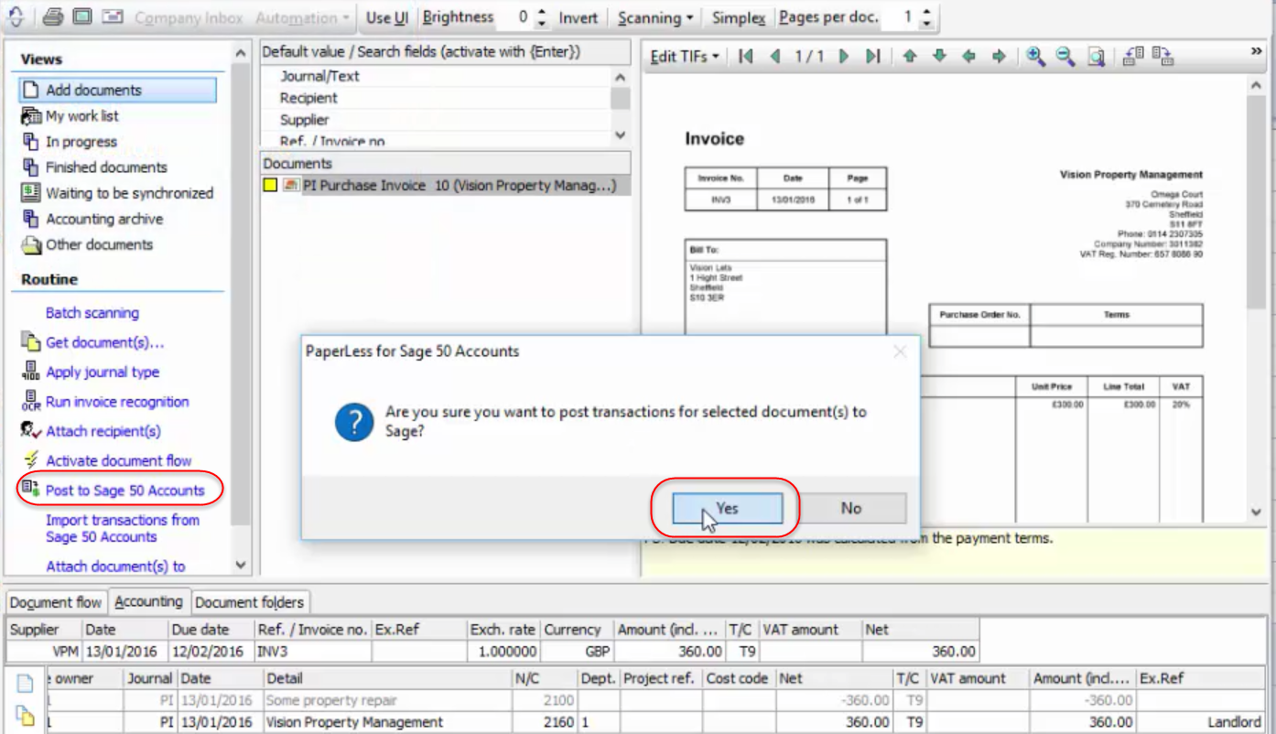1276x734 pixels.
Task: Click Import transactions from Sage 50 Accounts
Action: (123, 528)
